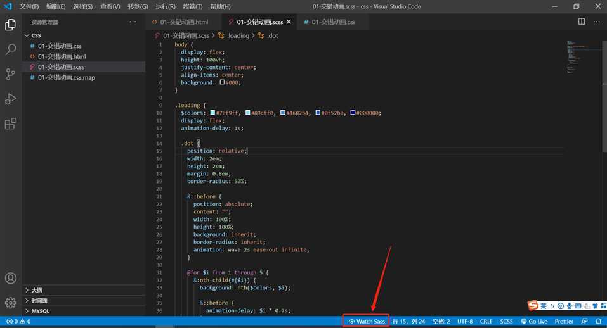Open the Extensions view
Screen dimensions: 607x328
coord(10,123)
